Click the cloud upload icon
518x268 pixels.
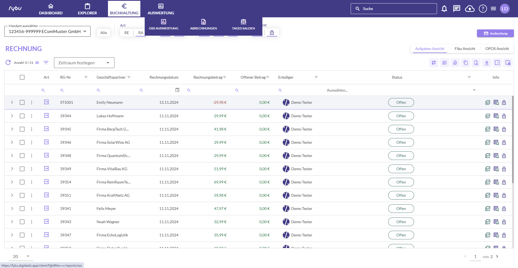pyautogui.click(x=470, y=9)
